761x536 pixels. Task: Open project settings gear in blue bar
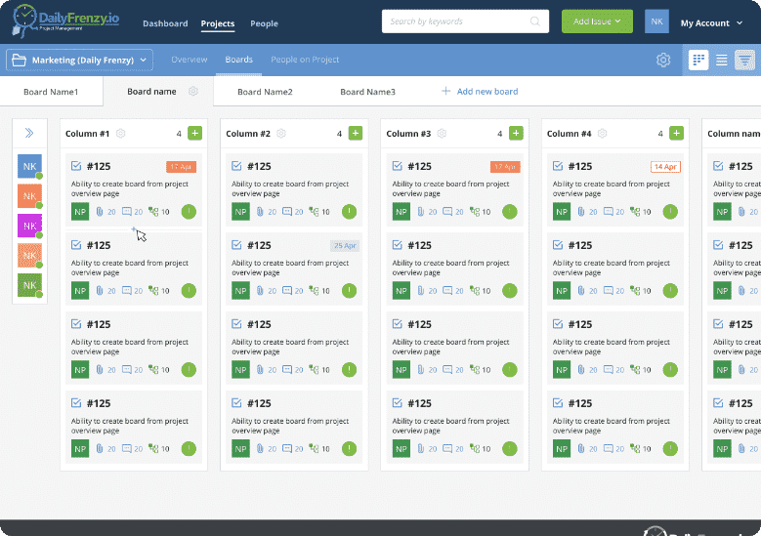click(663, 61)
